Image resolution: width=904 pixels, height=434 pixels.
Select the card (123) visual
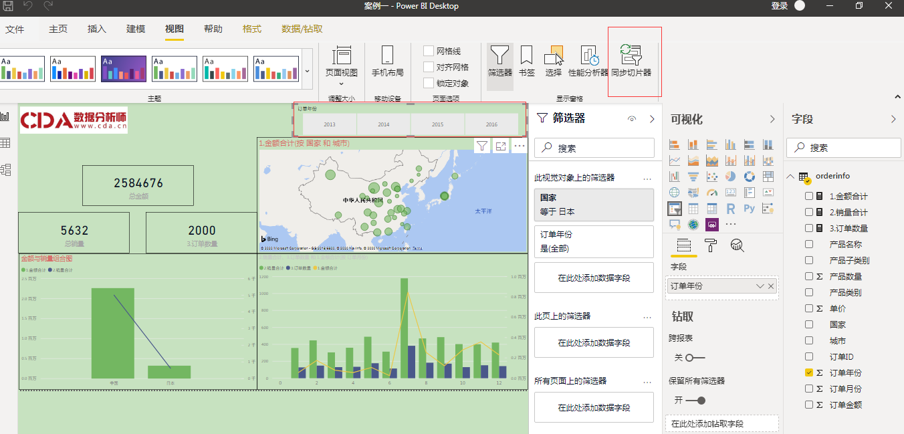click(x=731, y=193)
